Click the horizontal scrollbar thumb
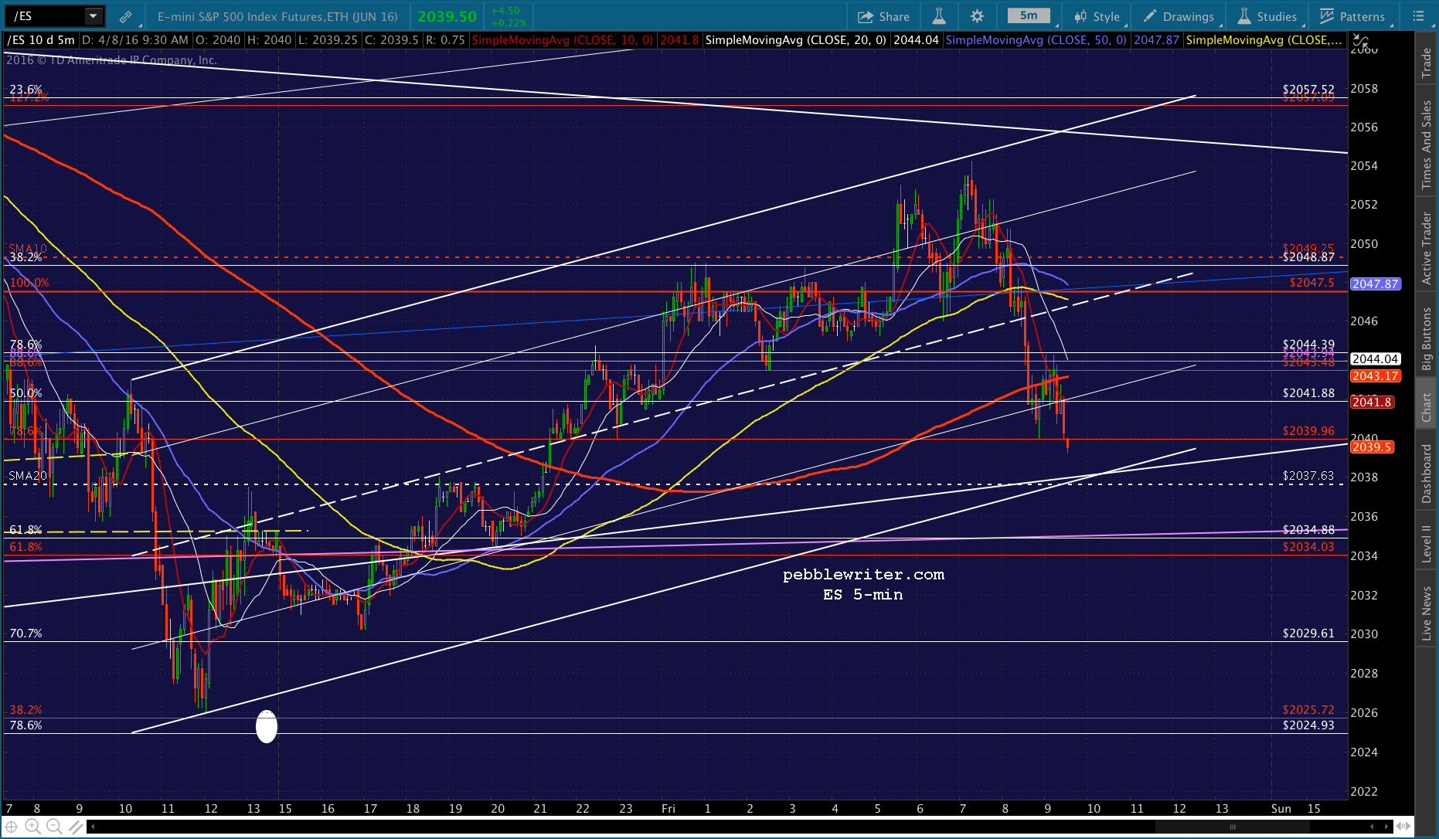Viewport: 1439px width, 839px height. click(1233, 827)
